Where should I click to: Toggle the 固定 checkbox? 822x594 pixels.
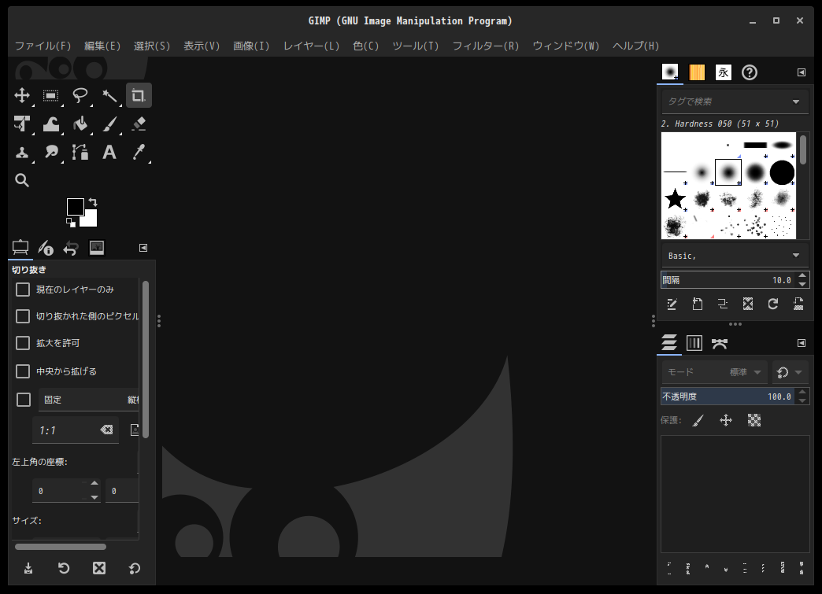click(x=24, y=400)
